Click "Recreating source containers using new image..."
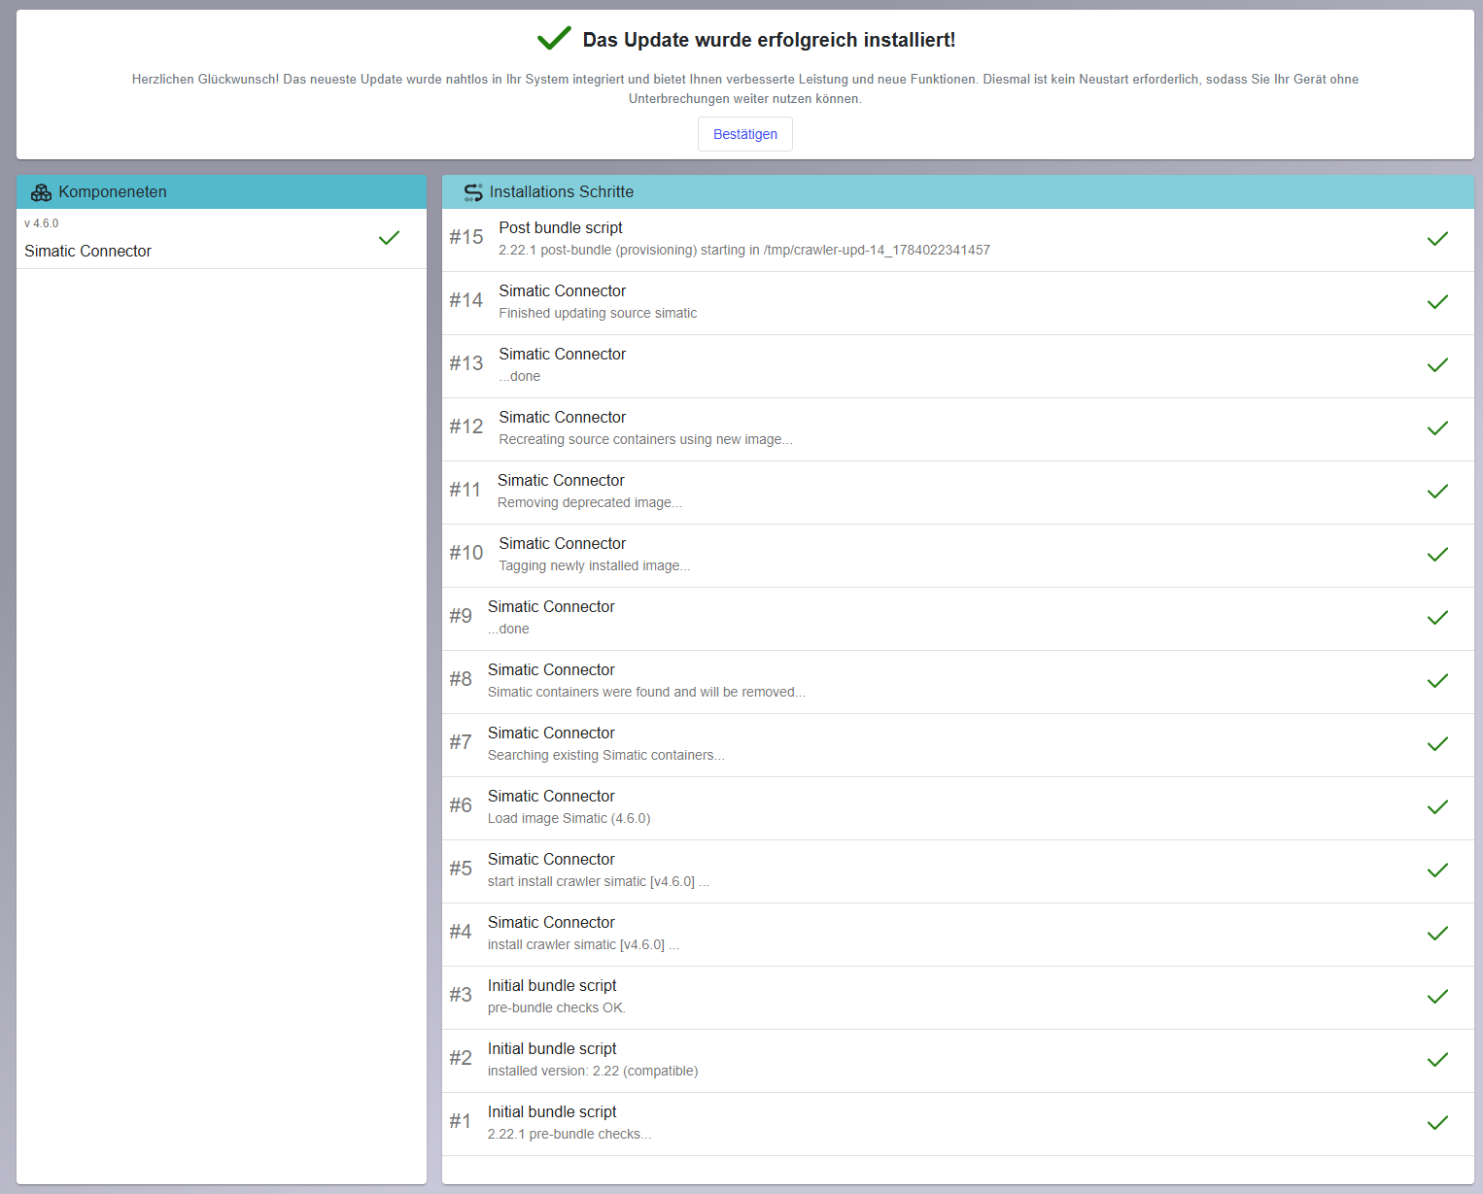Viewport: 1483px width, 1194px height. (645, 439)
